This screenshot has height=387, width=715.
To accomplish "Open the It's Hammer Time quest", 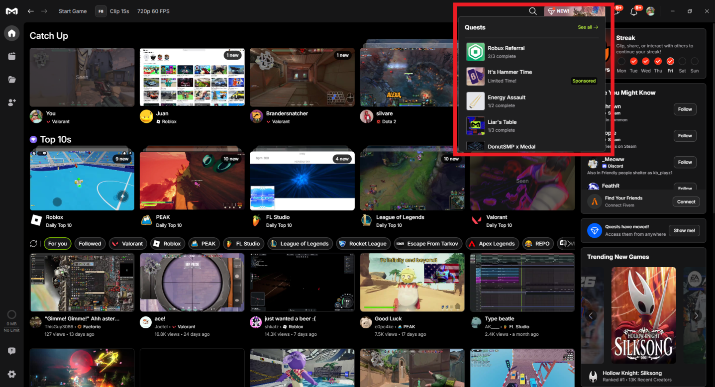I will [531, 76].
